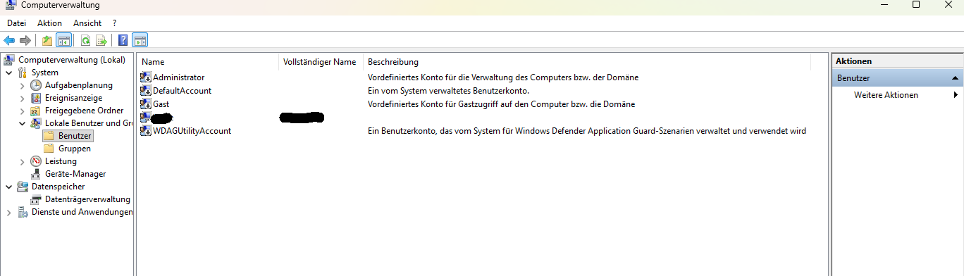The image size is (964, 276).
Task: Open the Aktion menu
Action: (x=50, y=23)
